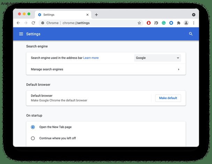212x164 pixels.
Task: Click 'Make Google Chrome the default browser' text
Action: point(59,100)
